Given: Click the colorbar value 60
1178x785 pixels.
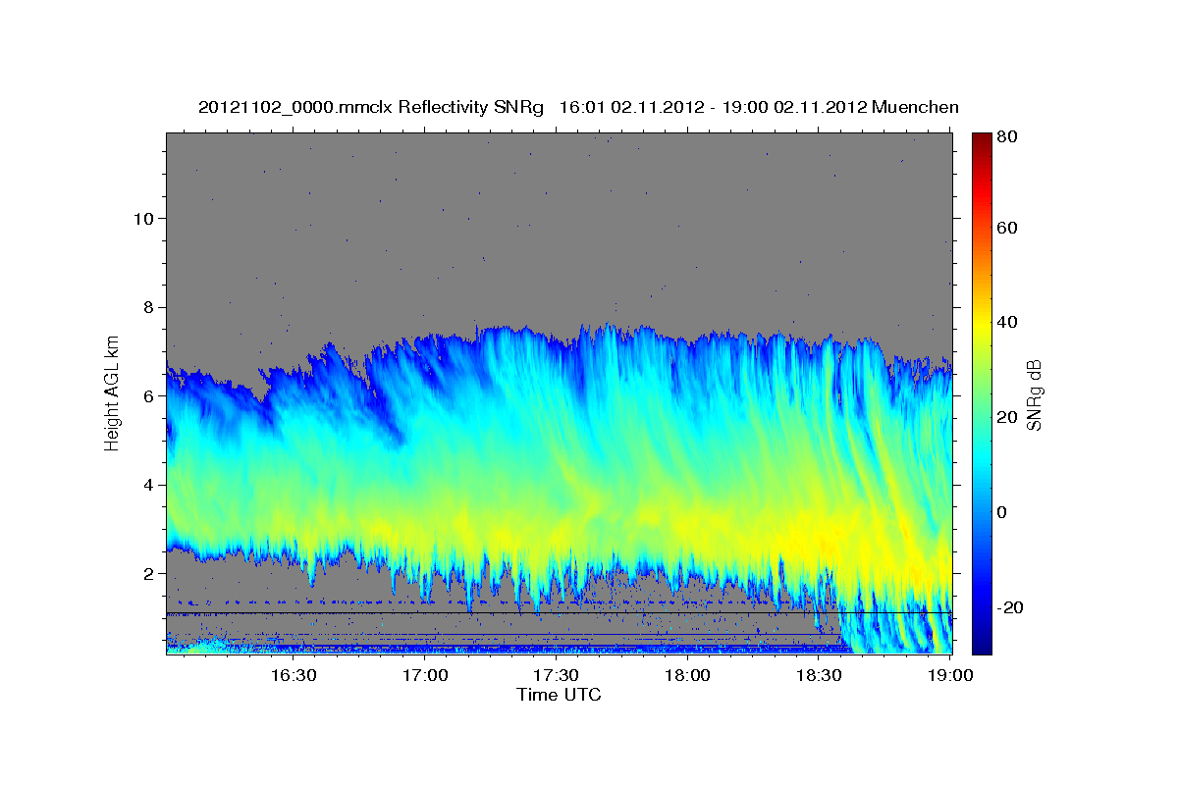Looking at the screenshot, I should point(1006,228).
